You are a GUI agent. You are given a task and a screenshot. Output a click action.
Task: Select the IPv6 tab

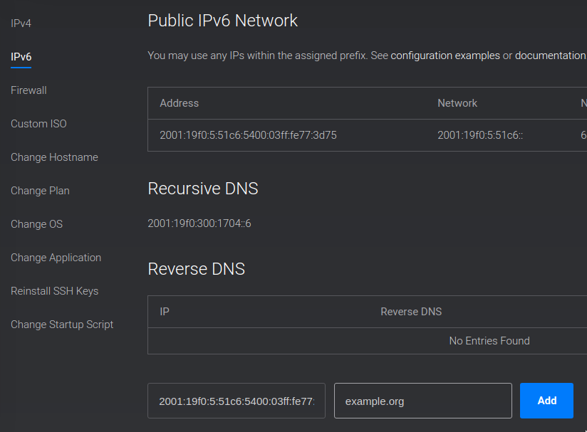21,57
